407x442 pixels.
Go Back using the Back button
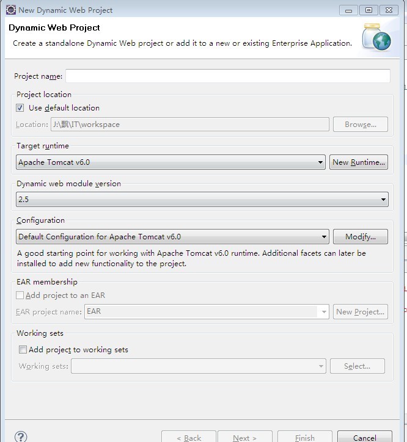coord(189,437)
